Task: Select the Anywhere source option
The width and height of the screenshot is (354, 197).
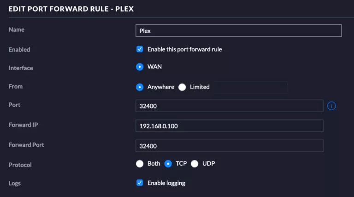Action: (140, 87)
